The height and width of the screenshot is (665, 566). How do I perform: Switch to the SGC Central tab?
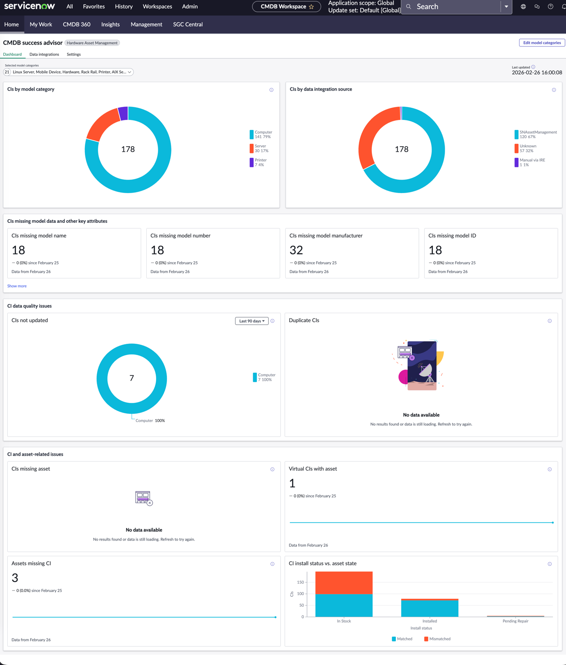[188, 24]
